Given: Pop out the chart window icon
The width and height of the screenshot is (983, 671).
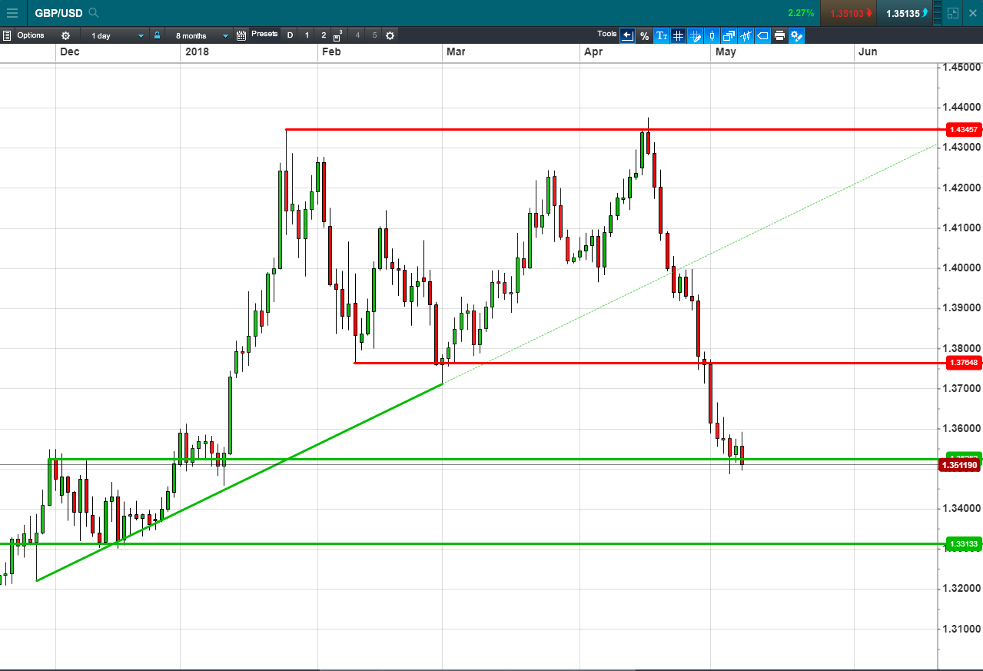Looking at the screenshot, I should point(953,13).
